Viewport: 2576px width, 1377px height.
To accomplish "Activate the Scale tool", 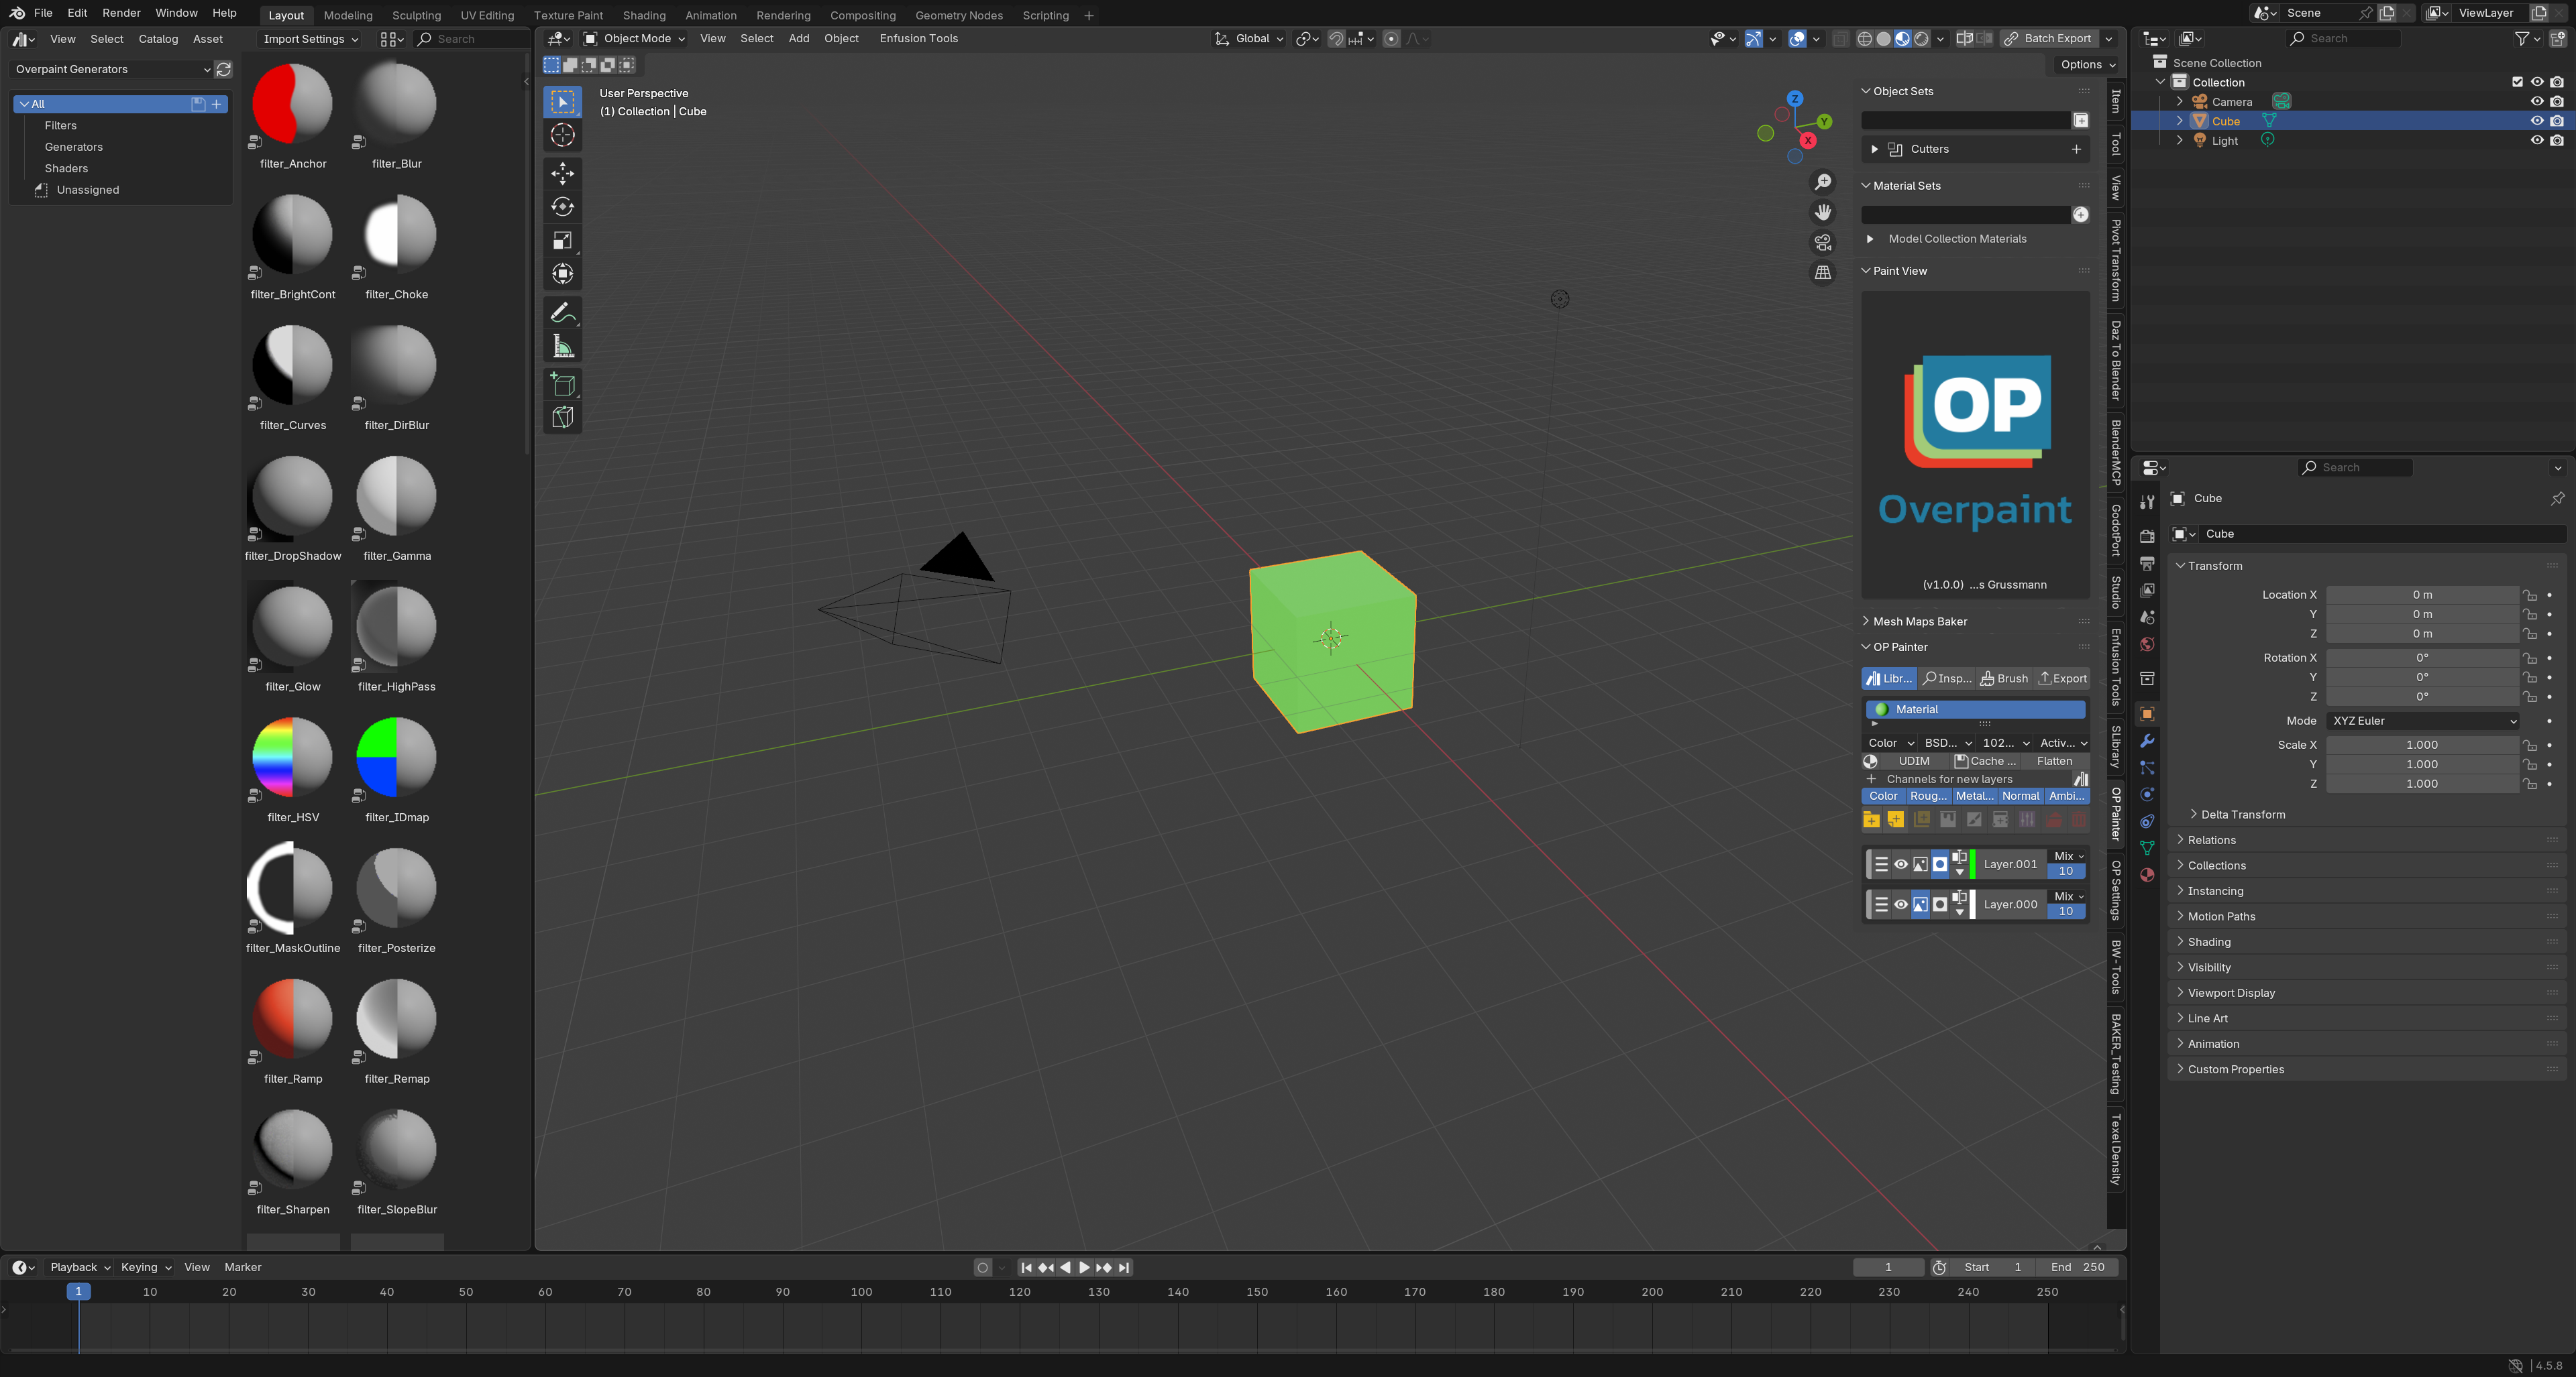I will point(562,241).
